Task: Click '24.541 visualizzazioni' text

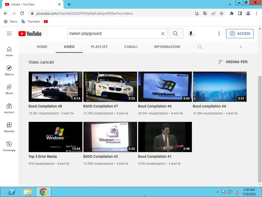Action: coord(153,113)
